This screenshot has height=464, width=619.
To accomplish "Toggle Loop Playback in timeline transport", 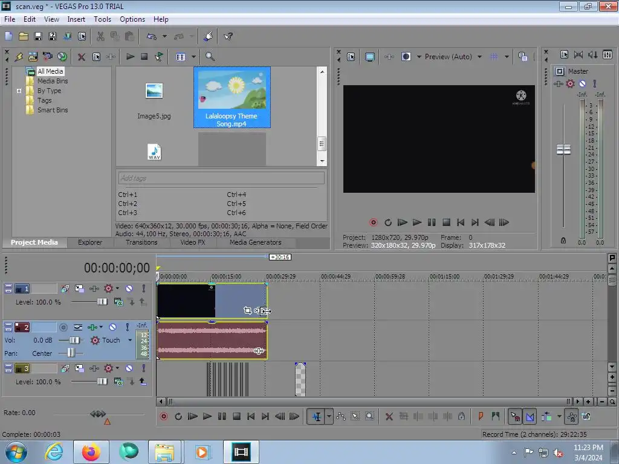I will [178, 416].
